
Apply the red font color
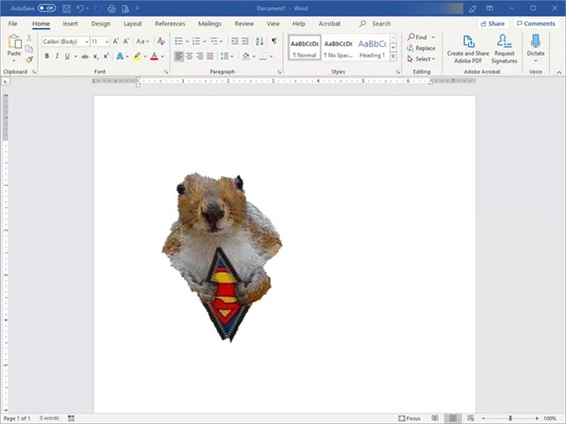tap(154, 57)
